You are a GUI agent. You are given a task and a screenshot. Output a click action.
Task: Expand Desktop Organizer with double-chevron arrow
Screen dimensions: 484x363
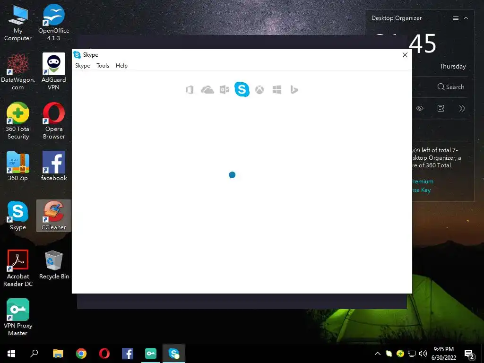click(462, 108)
